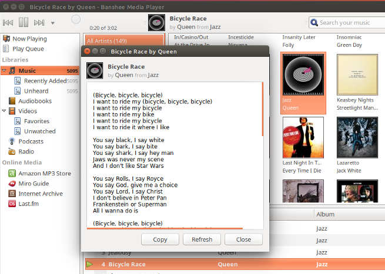This screenshot has height=274, width=385.
Task: Select the Jealousy track row
Action: [235, 252]
